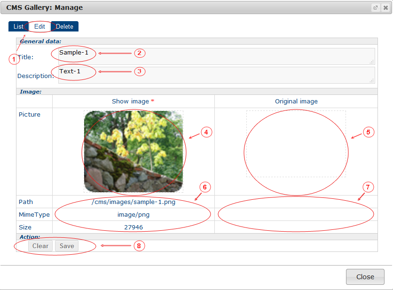
Task: Click into the Title field containing Sample-1
Action: click(x=216, y=56)
